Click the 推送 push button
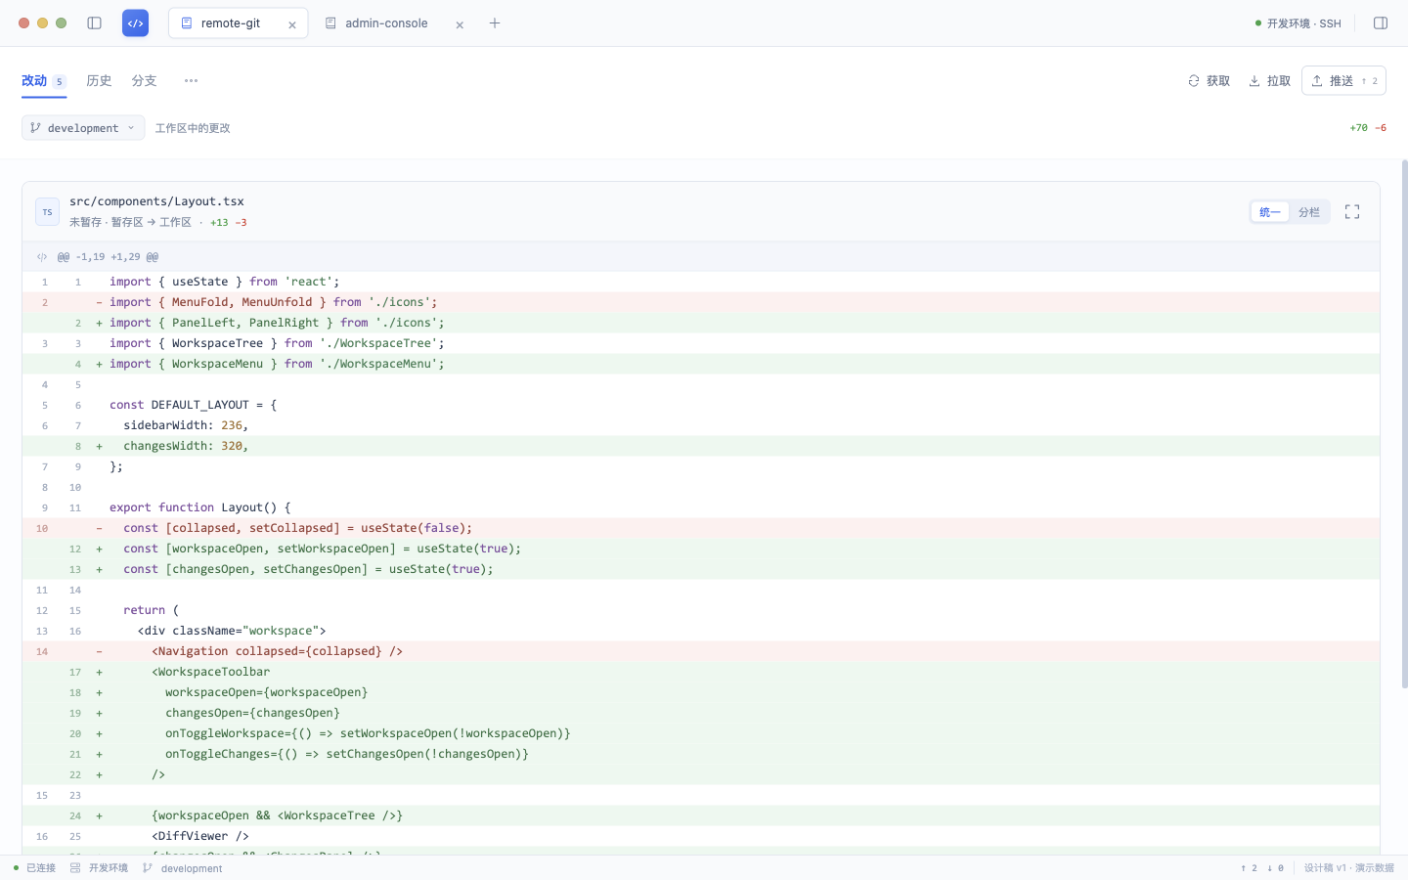 pos(1343,81)
